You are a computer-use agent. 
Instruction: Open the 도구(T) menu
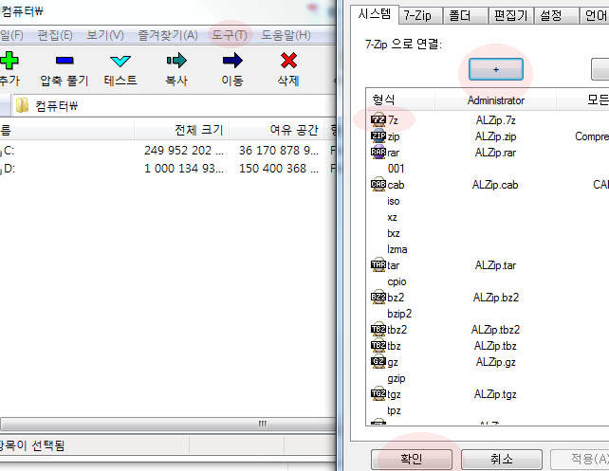click(x=230, y=35)
